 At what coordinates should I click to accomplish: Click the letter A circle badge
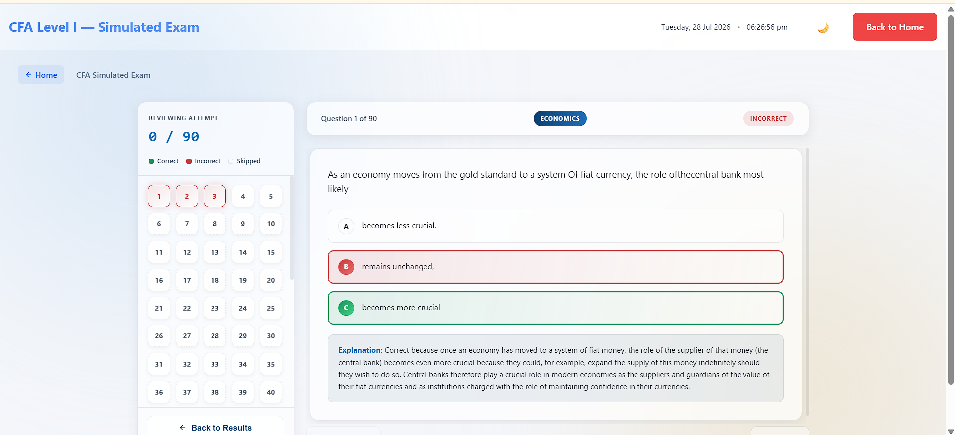click(346, 226)
